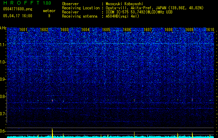This screenshot has width=218, height=138.
Task: Click the 1610 time marker
Action: pyautogui.click(x=210, y=30)
